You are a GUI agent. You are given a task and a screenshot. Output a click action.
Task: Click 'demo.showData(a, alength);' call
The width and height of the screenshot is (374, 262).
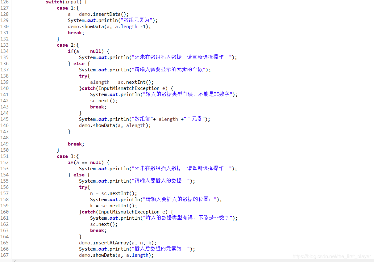tap(115, 125)
